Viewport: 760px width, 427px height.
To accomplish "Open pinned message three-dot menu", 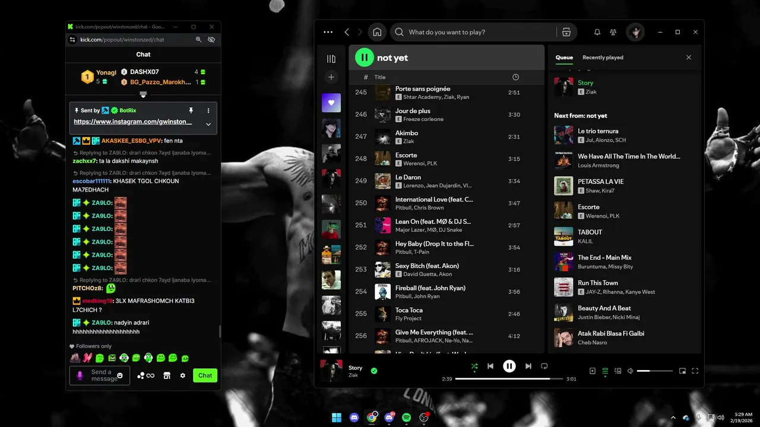I will [x=208, y=110].
